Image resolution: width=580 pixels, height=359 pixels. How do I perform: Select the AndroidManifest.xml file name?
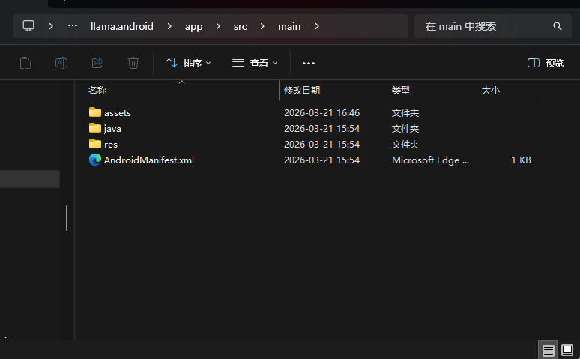click(149, 160)
